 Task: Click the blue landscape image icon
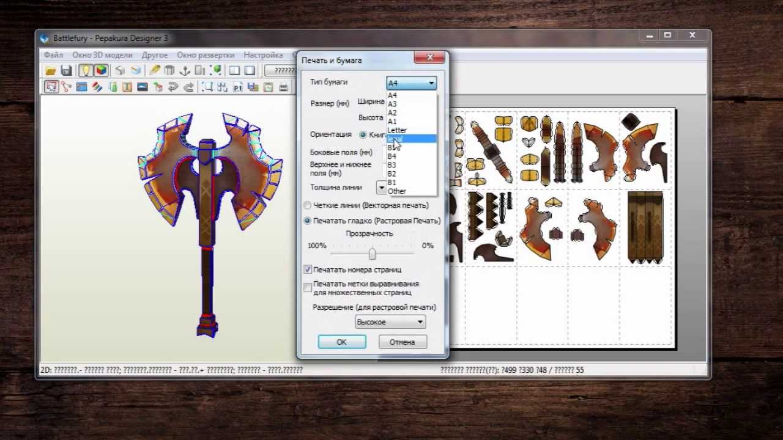coord(143,87)
